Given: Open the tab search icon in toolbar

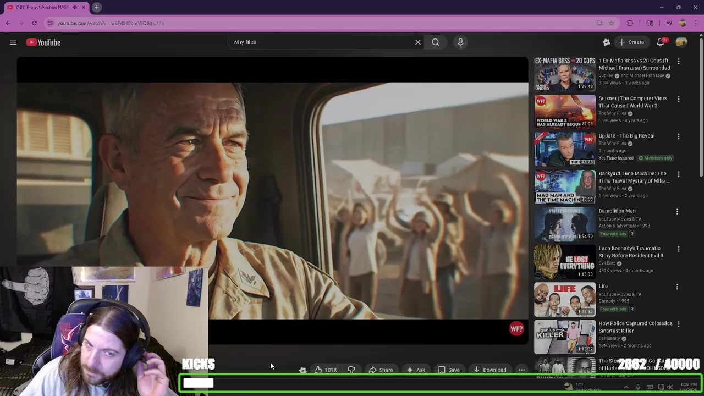Looking at the screenshot, I should click(650, 23).
